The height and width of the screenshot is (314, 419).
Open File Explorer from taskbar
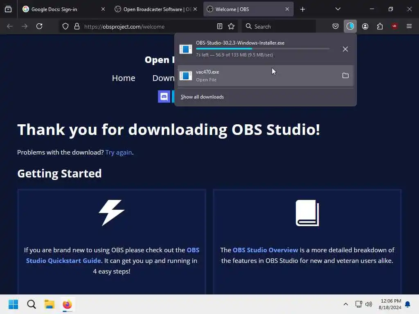pyautogui.click(x=50, y=304)
